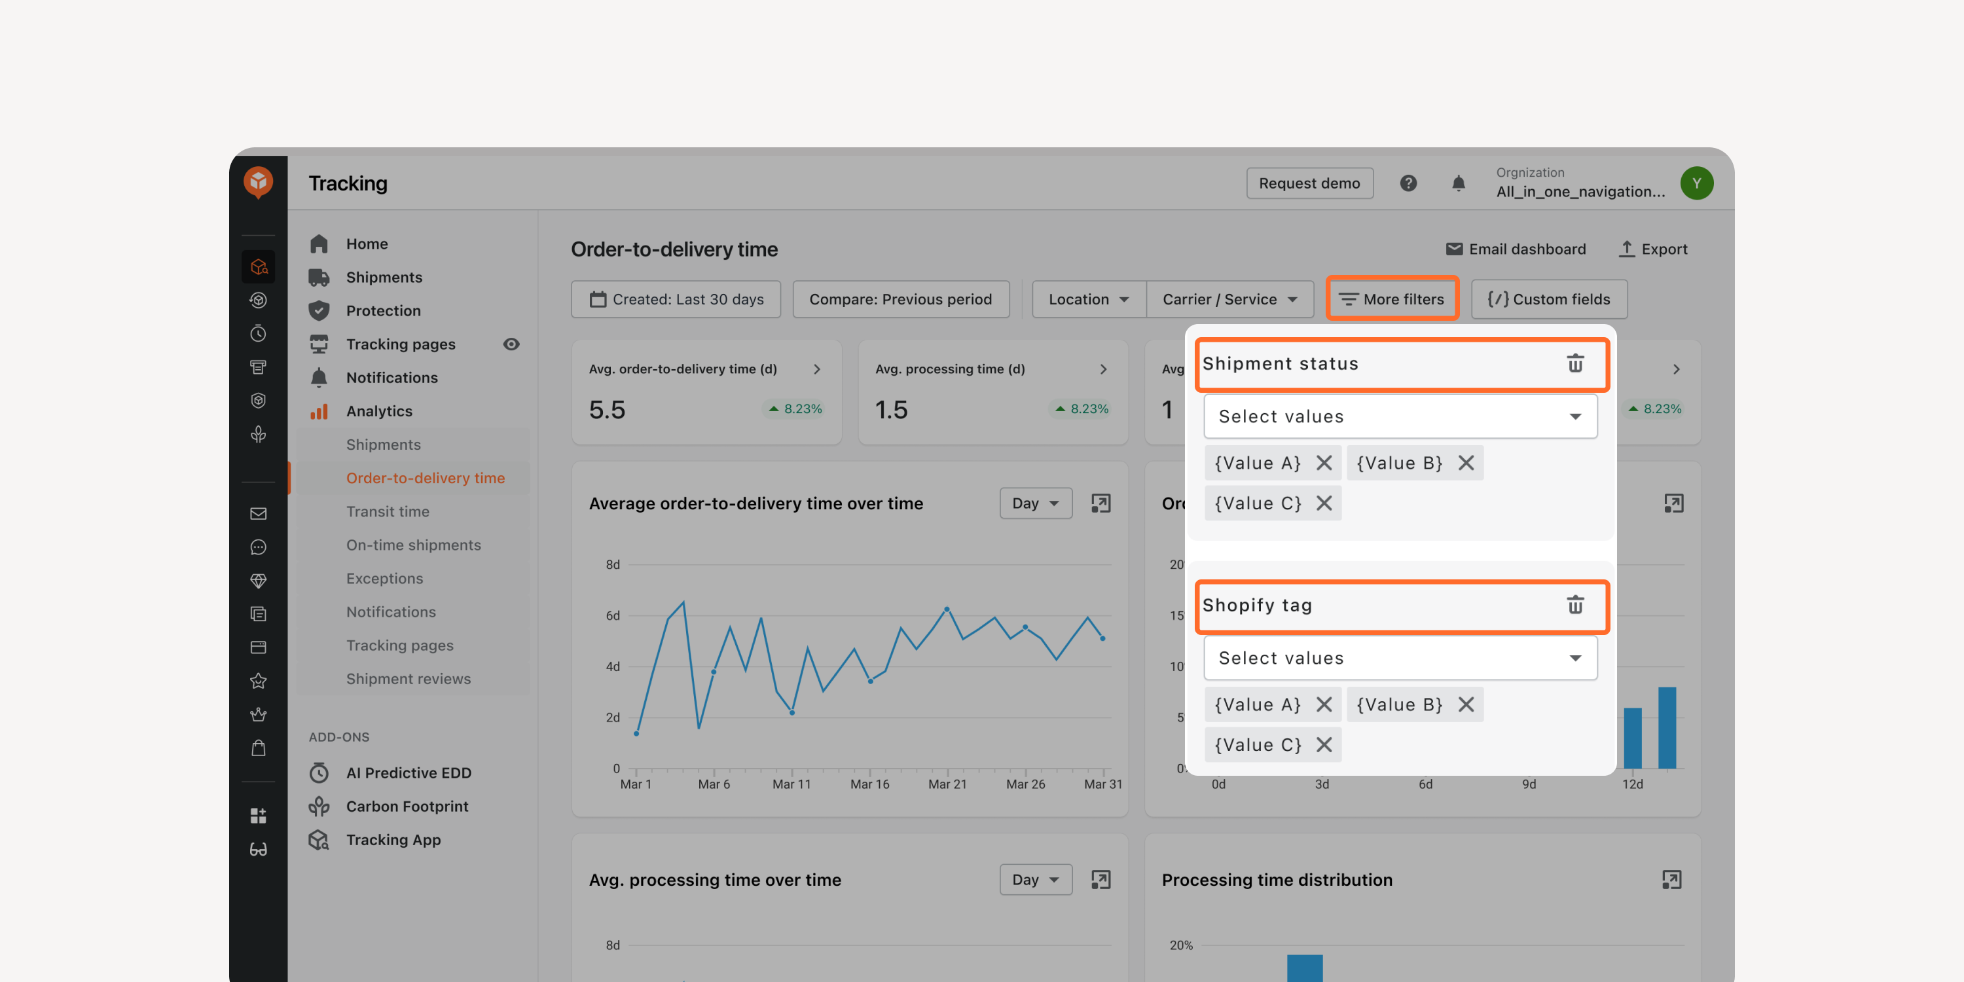The height and width of the screenshot is (982, 1964).
Task: Remove {Value C} chip under Shipment status
Action: 1324,503
